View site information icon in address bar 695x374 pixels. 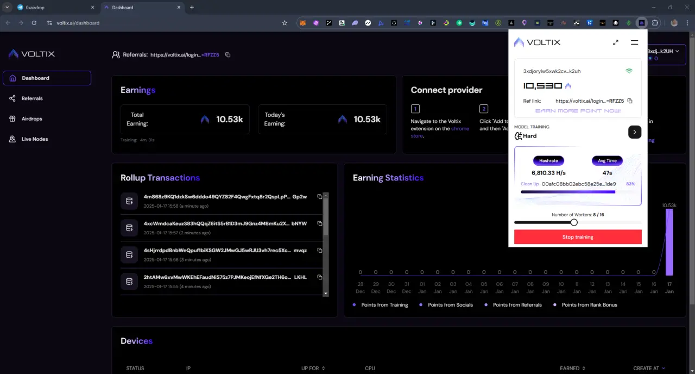[x=49, y=23]
